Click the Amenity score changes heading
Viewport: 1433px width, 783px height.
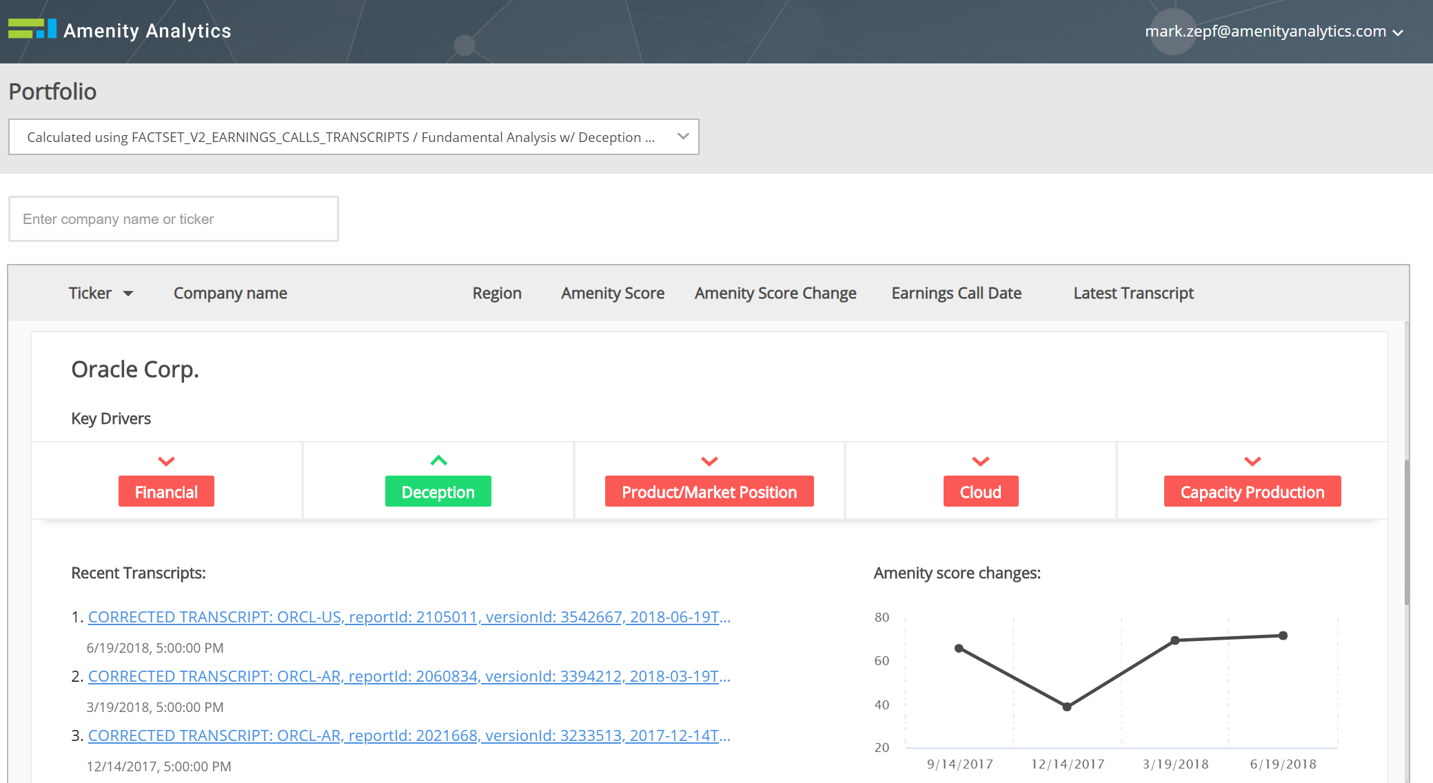[957, 573]
